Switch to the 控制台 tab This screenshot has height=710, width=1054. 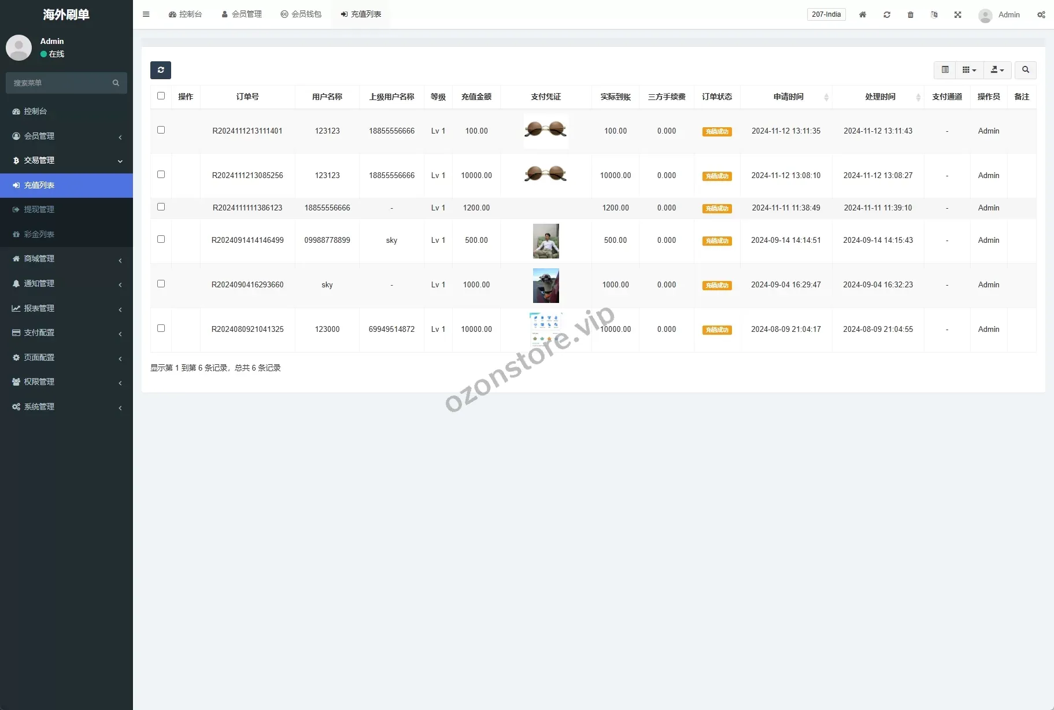point(185,14)
